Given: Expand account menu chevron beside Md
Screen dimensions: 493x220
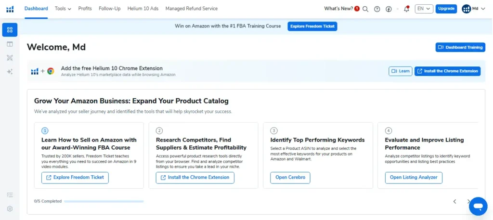Looking at the screenshot, I should point(483,9).
